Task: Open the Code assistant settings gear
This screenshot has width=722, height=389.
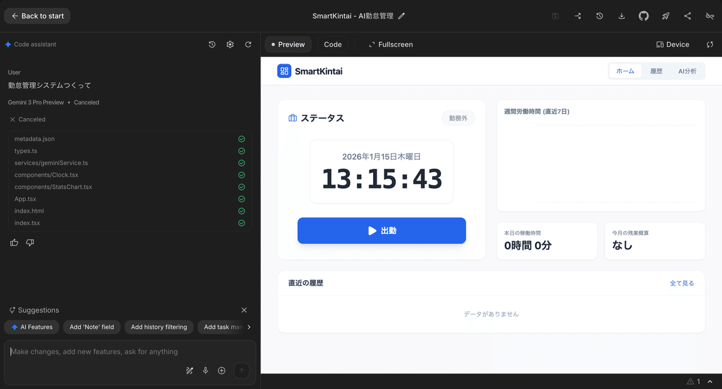Action: [x=230, y=44]
